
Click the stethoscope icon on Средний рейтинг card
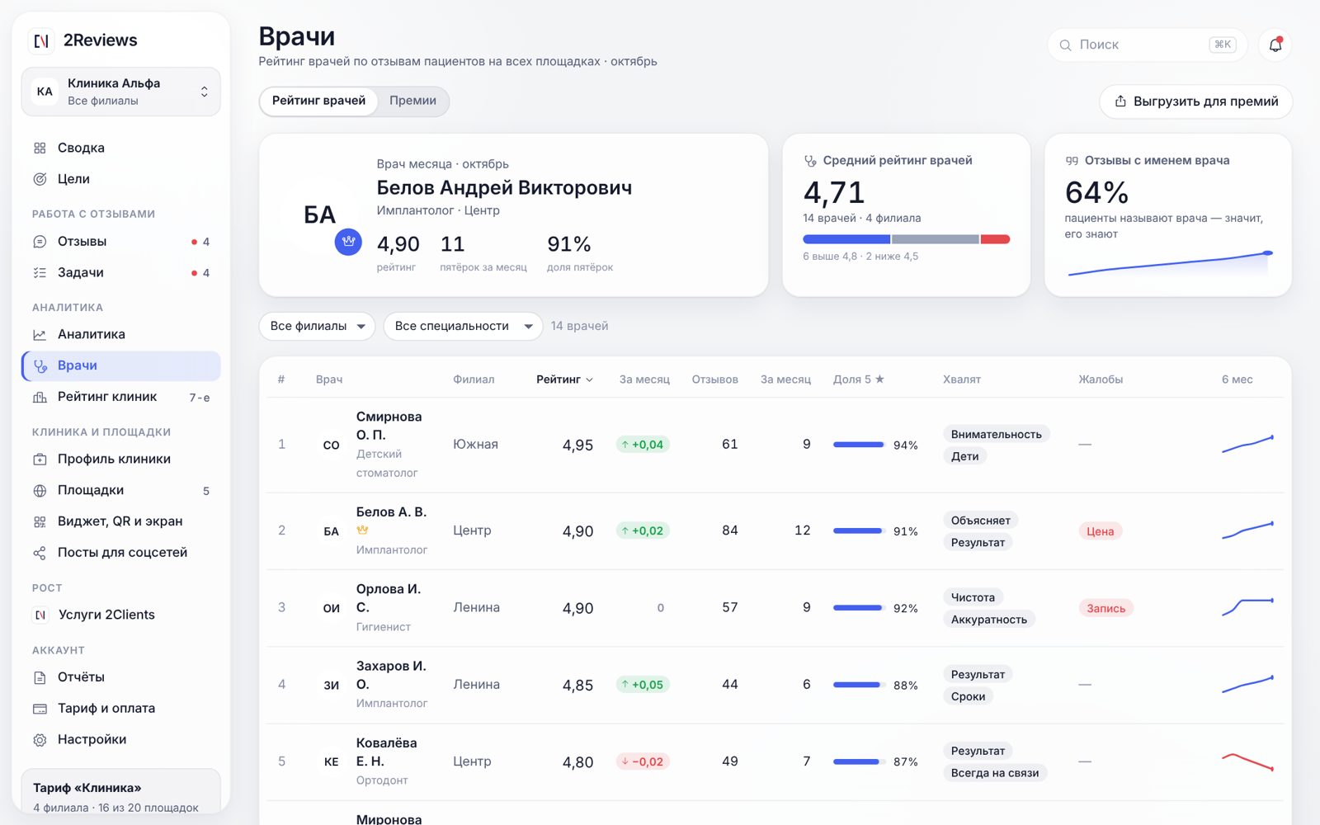click(810, 161)
